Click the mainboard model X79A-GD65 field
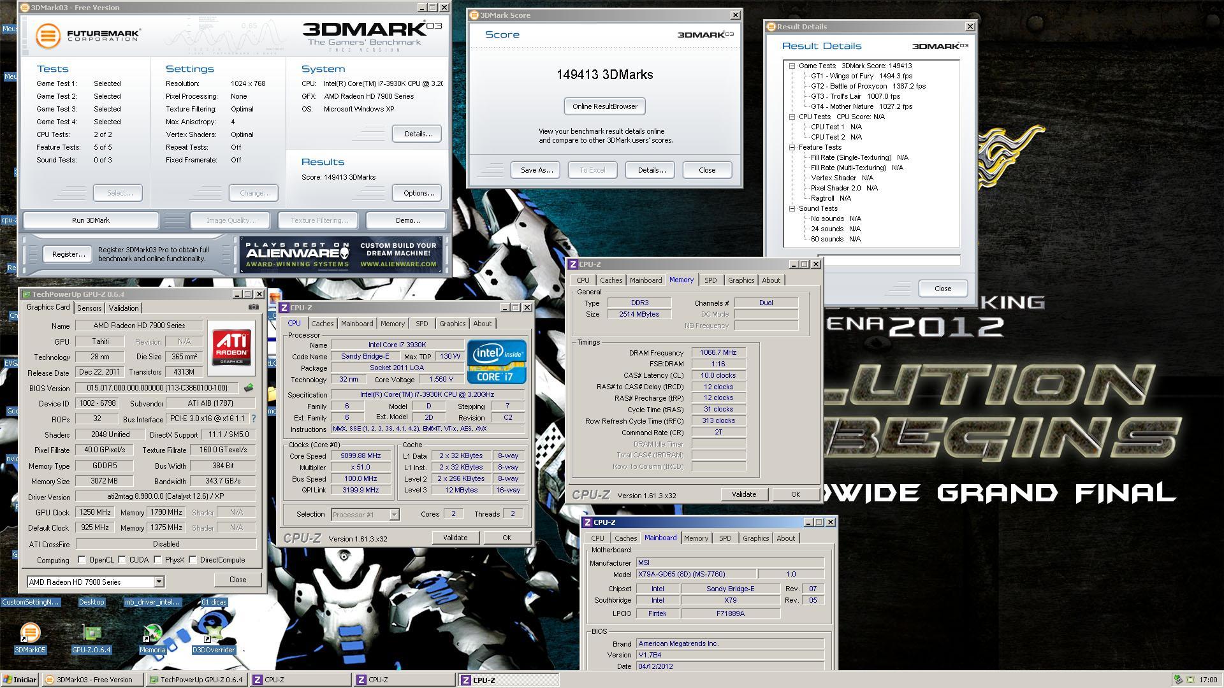The image size is (1224, 688). point(696,575)
